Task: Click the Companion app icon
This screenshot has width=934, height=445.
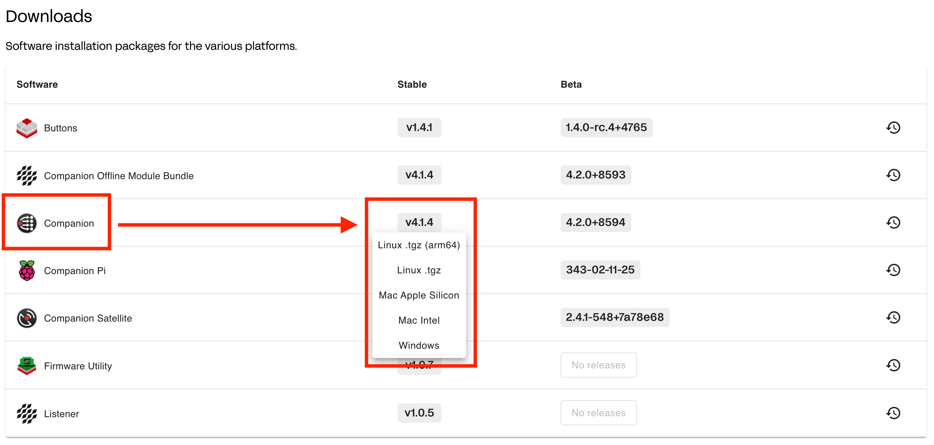Action: click(27, 223)
